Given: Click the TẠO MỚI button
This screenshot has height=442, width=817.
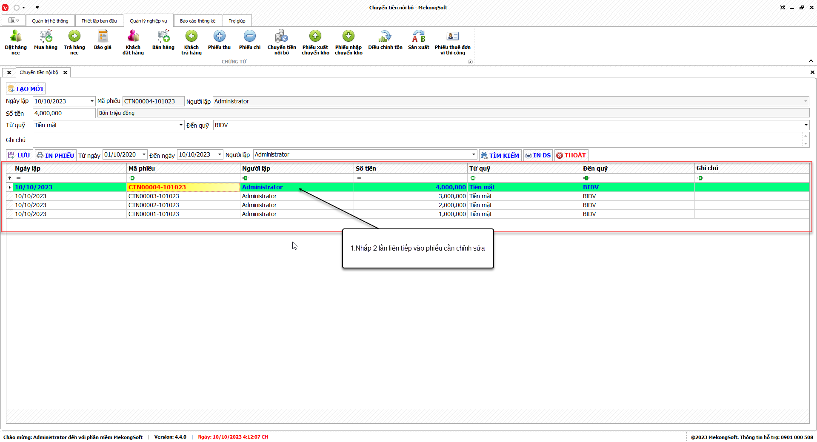Looking at the screenshot, I should [26, 89].
